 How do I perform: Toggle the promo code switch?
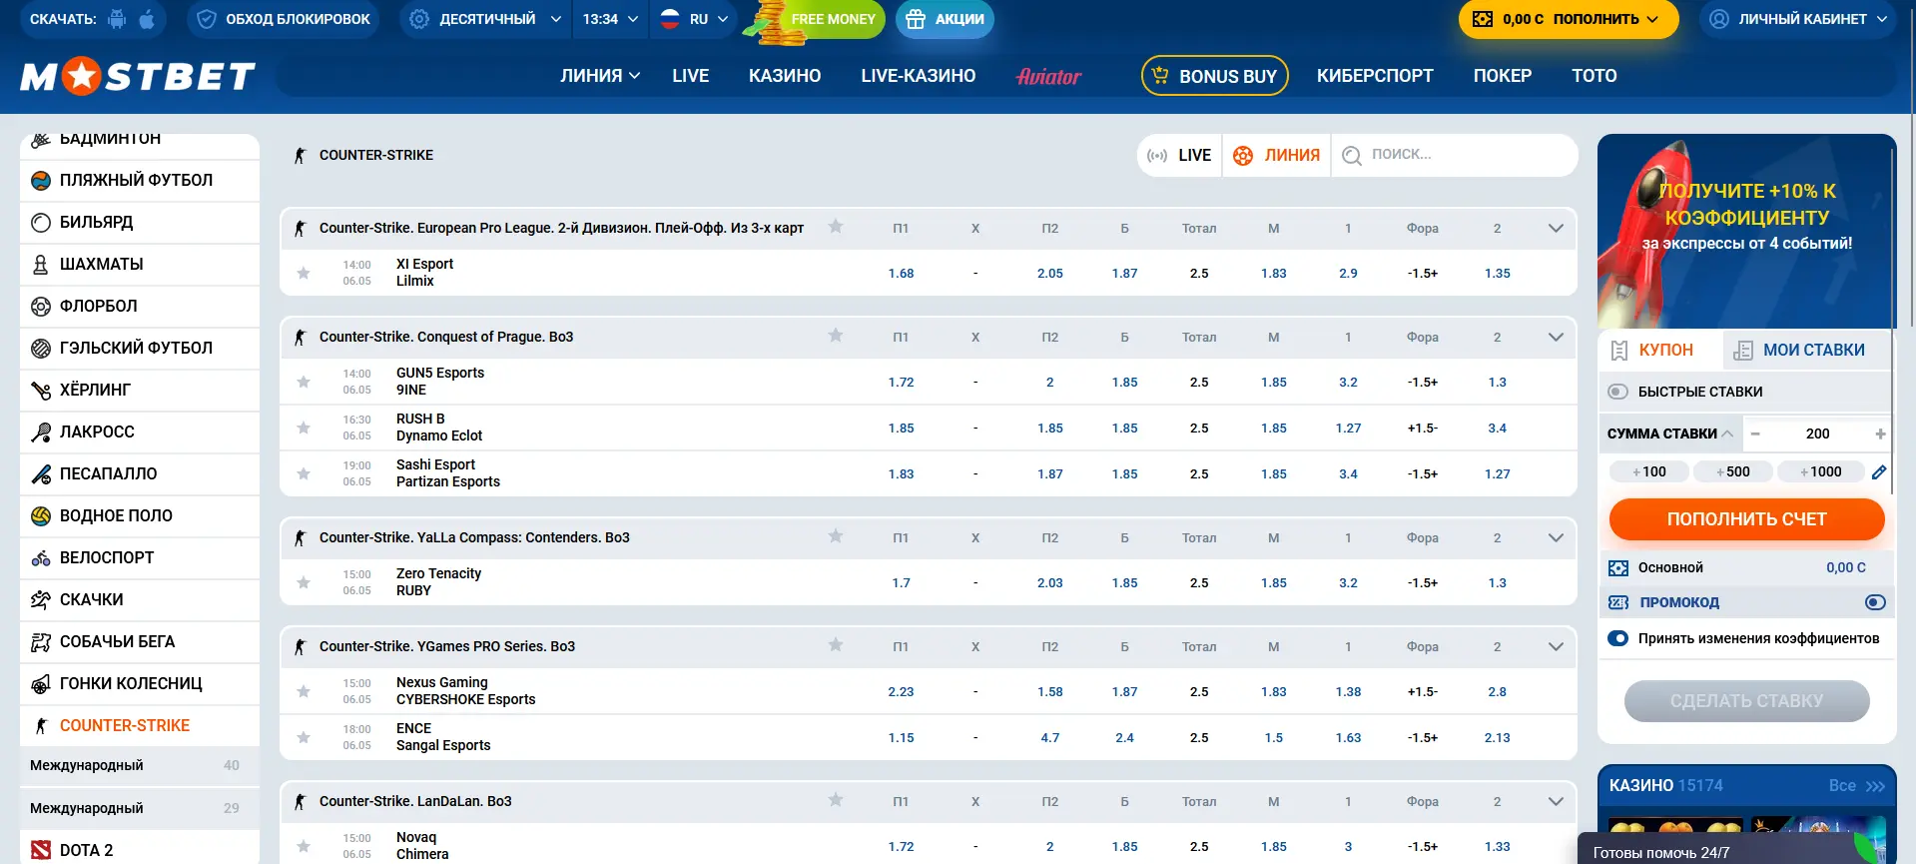(1875, 602)
